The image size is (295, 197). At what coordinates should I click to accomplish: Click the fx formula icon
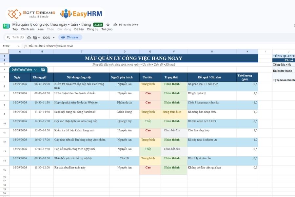(x=26, y=46)
